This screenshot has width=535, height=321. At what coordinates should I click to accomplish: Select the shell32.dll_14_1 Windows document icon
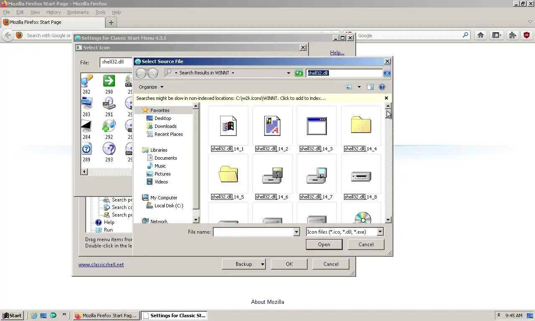[x=228, y=129]
